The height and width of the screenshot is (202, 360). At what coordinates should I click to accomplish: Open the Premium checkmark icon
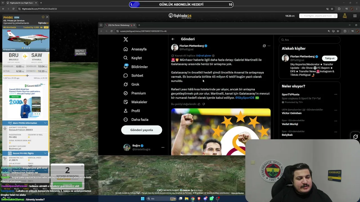(x=126, y=93)
